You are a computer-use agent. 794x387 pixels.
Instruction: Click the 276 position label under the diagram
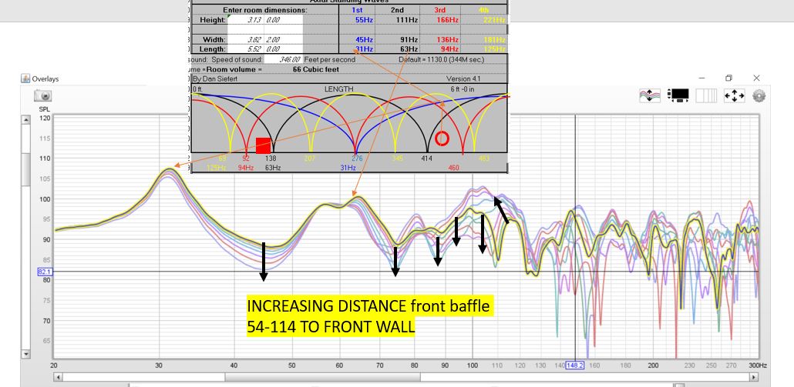pos(357,158)
